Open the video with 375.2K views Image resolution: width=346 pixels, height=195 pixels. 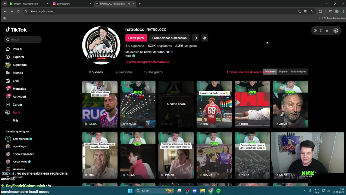pos(138,104)
